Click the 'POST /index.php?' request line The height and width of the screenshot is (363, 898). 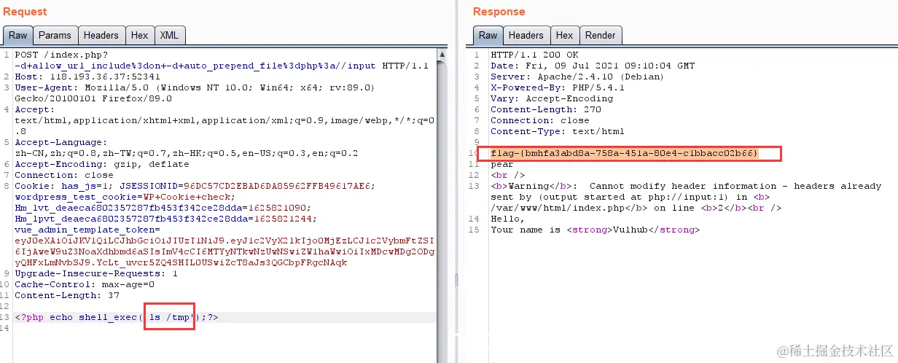[x=60, y=55]
